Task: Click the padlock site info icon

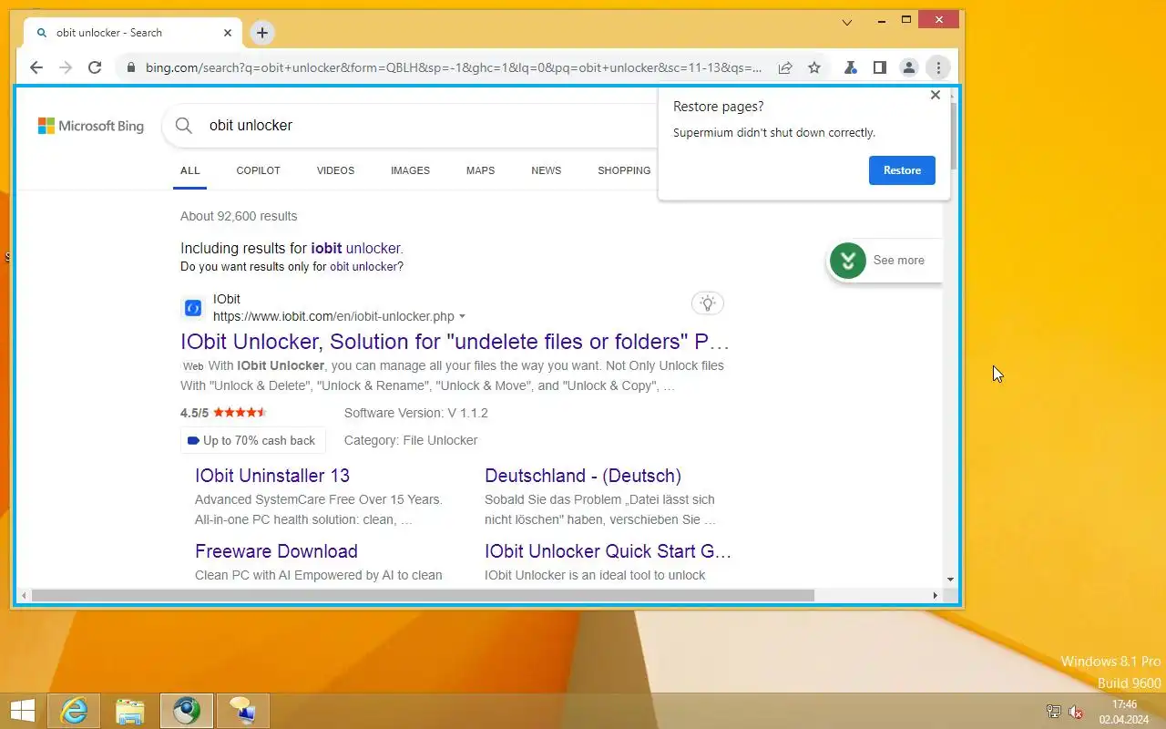Action: 131,67
